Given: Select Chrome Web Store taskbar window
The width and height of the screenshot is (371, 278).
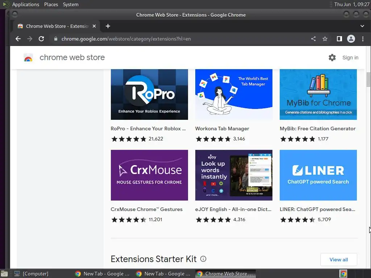Looking at the screenshot, I should coord(225,274).
